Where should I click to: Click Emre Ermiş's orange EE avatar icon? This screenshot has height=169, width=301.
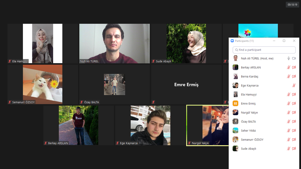tap(235, 103)
